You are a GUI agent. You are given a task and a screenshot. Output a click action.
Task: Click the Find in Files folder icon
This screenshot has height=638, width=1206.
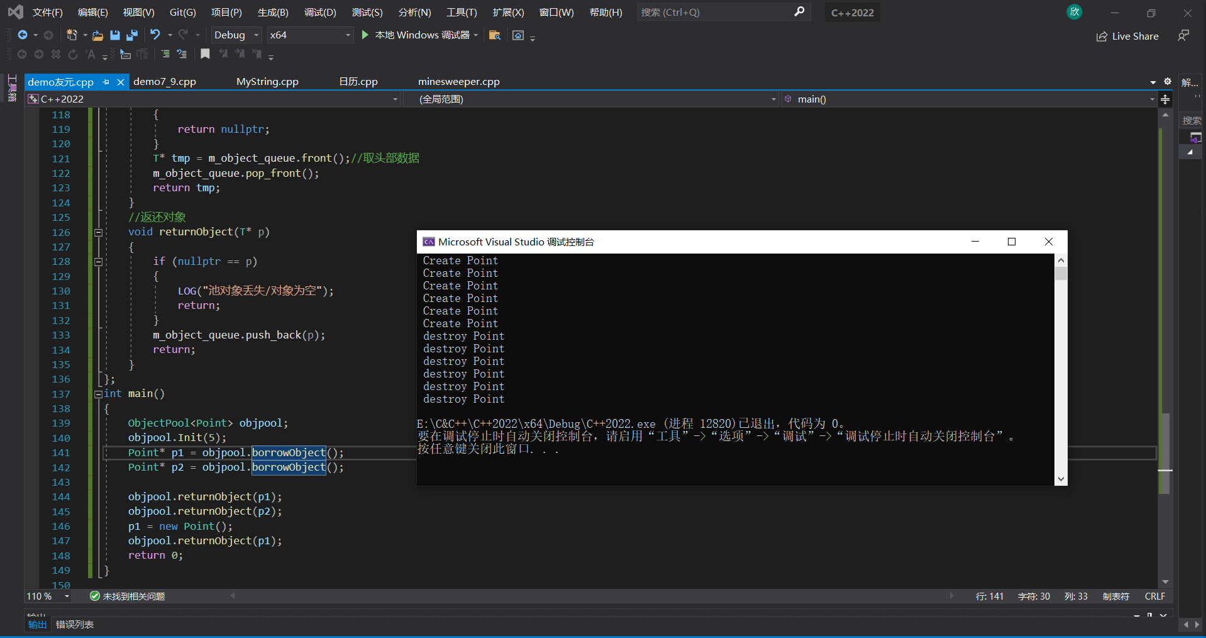tap(495, 35)
